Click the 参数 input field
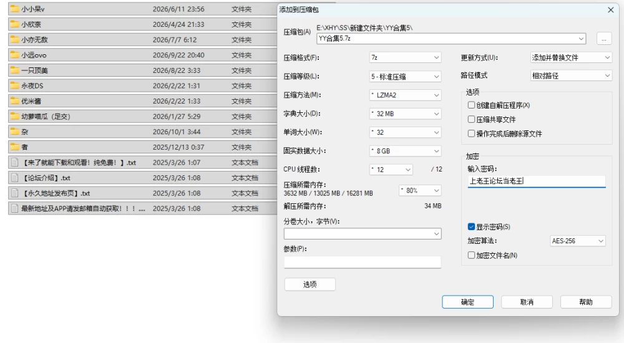Image resolution: width=624 pixels, height=343 pixels. click(363, 262)
